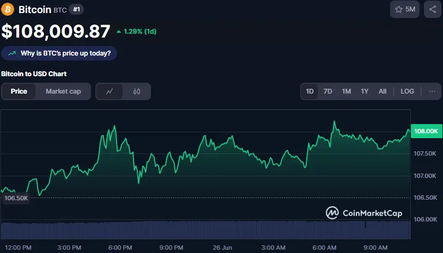Toggle LOG scale on chart

pyautogui.click(x=407, y=91)
